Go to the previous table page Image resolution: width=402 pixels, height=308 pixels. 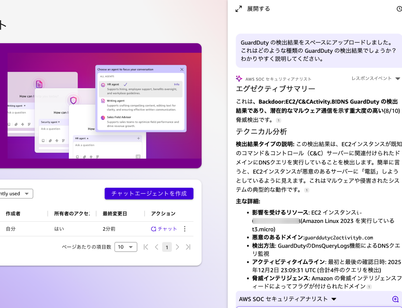click(x=157, y=247)
